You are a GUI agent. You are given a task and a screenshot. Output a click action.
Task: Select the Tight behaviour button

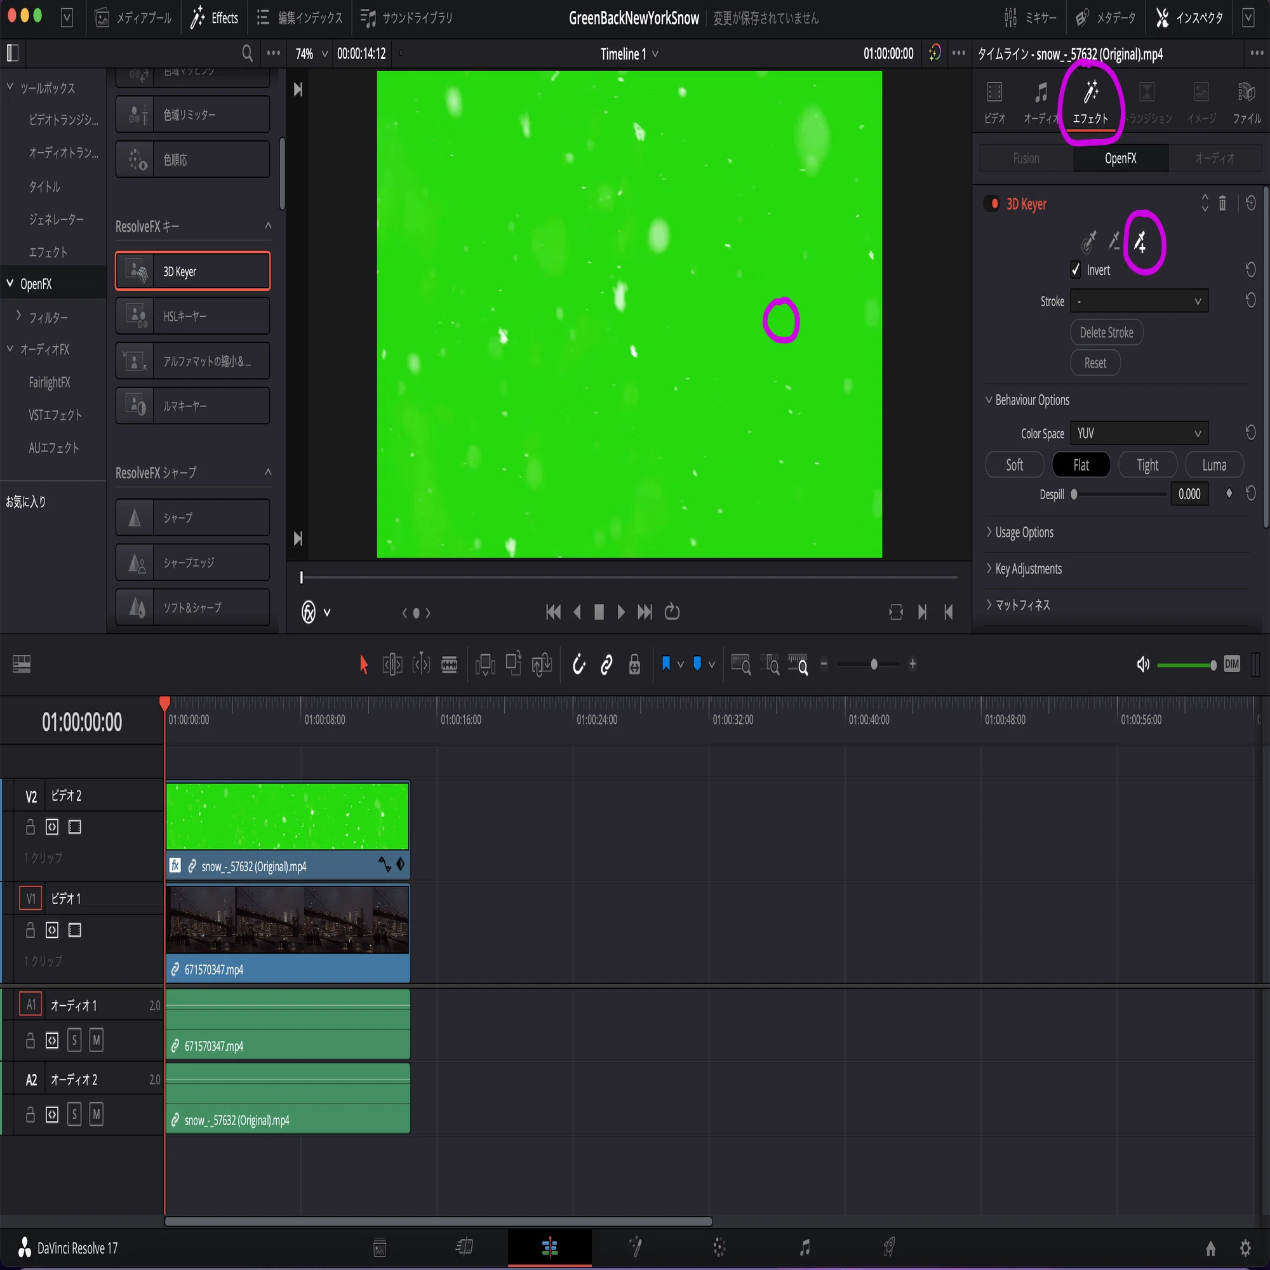(x=1147, y=465)
